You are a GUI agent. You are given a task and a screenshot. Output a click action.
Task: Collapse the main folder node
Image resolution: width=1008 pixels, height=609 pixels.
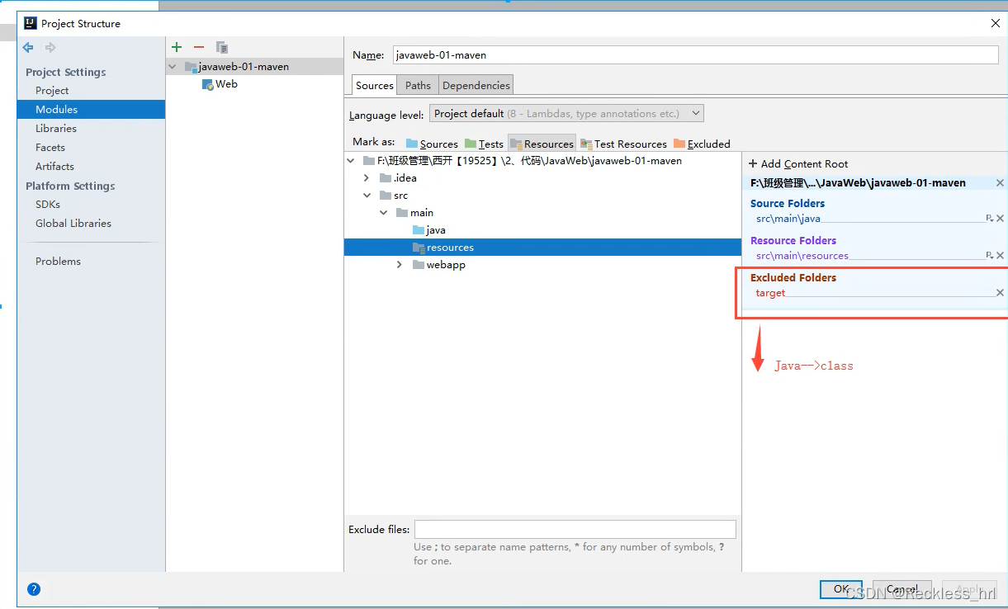pyautogui.click(x=384, y=213)
